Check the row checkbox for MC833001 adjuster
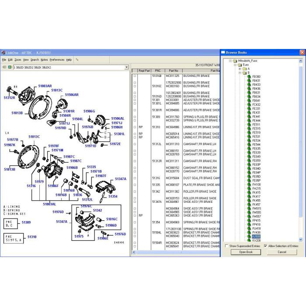The width and height of the screenshot is (306, 306). 135,100
